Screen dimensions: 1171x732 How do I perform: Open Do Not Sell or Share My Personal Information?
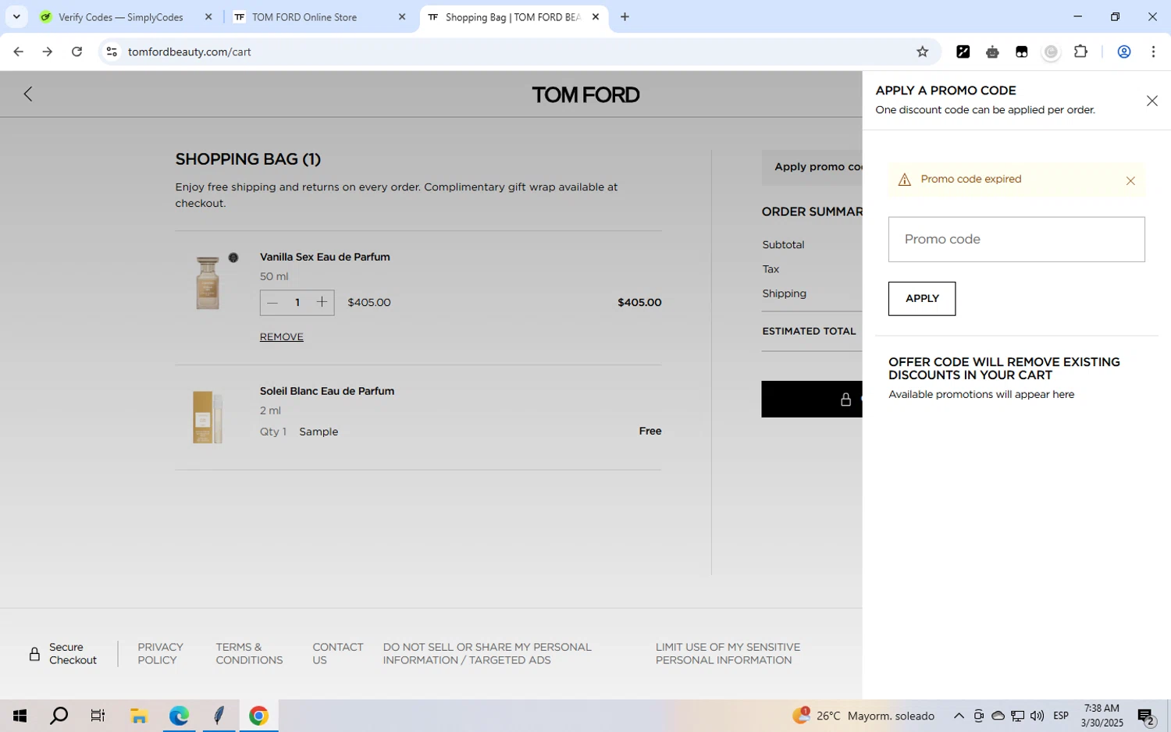click(487, 654)
